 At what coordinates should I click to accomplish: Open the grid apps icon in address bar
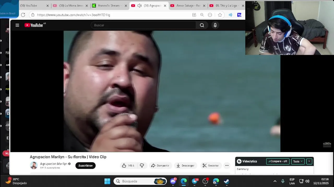coord(194,15)
